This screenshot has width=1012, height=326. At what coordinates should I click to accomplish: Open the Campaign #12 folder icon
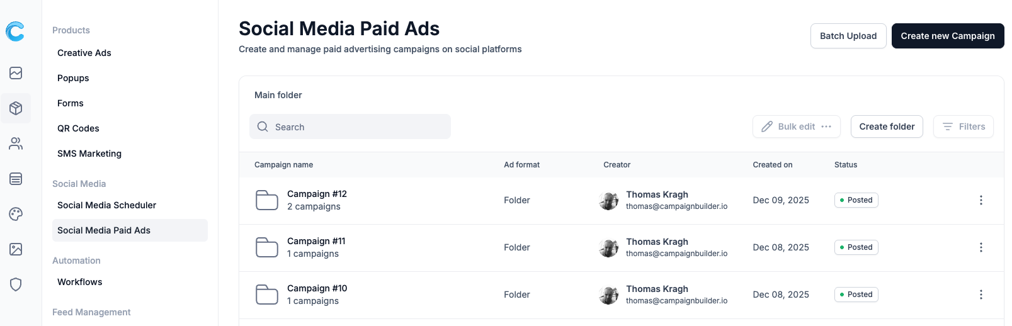[267, 200]
